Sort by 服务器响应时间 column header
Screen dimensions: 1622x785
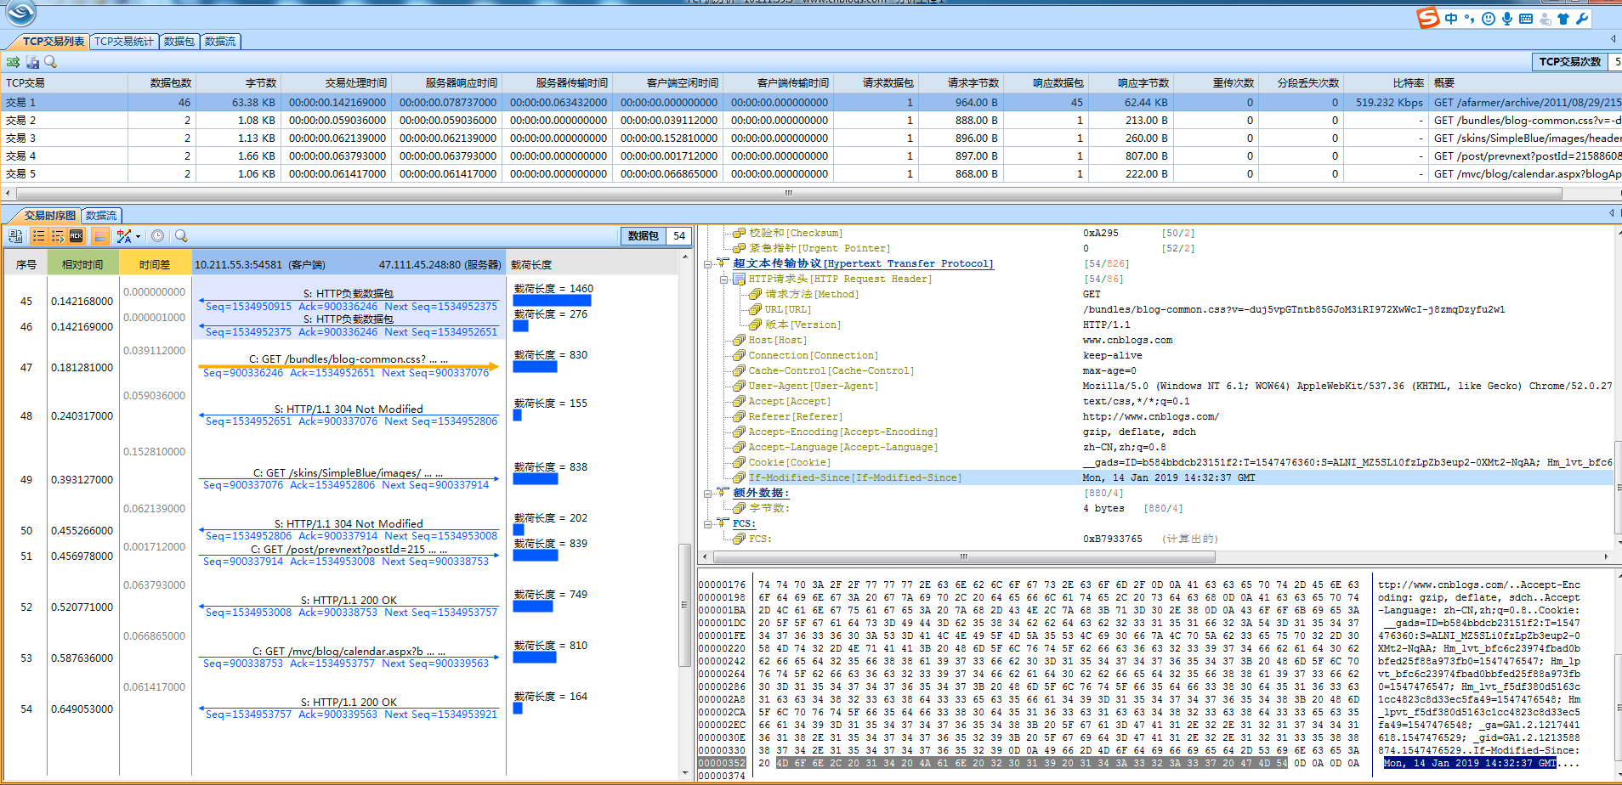[x=446, y=82]
